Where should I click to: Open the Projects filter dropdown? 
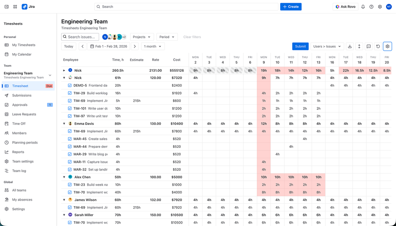(142, 37)
